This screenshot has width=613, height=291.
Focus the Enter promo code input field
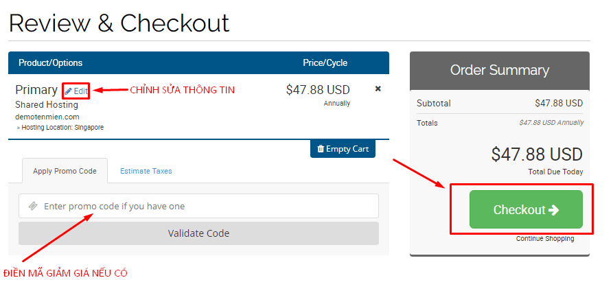[206, 206]
